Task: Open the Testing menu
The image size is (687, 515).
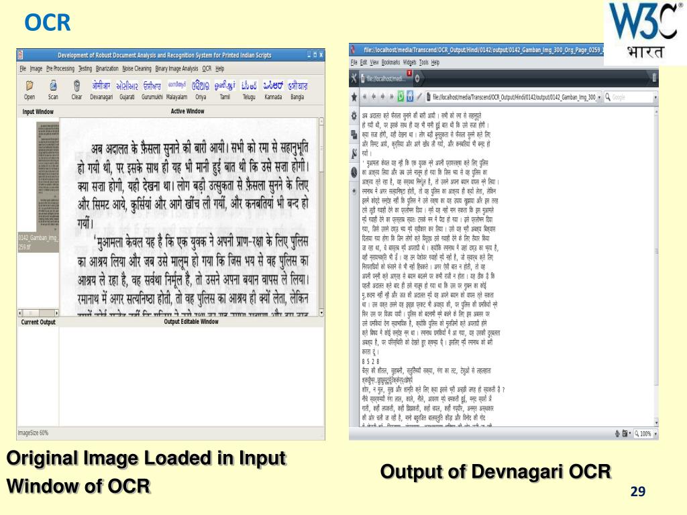Action: tap(85, 69)
